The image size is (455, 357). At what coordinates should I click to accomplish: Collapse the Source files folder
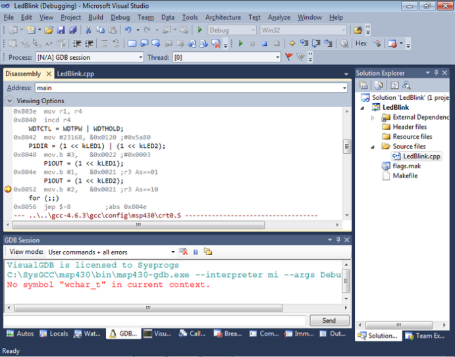pyautogui.click(x=373, y=147)
